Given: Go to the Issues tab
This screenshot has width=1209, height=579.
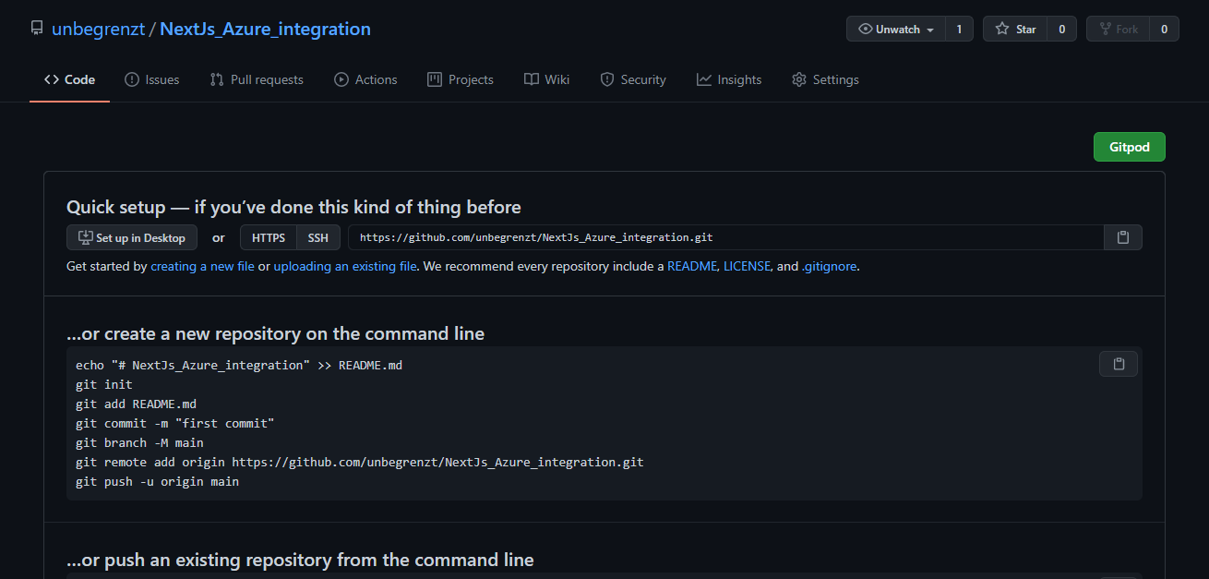Looking at the screenshot, I should 152,79.
